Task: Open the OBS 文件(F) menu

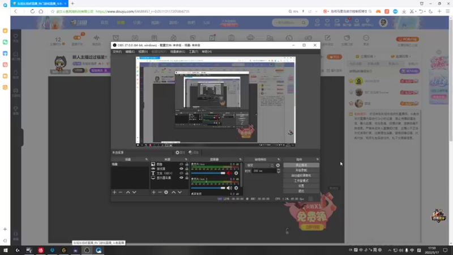Action: tap(117, 52)
